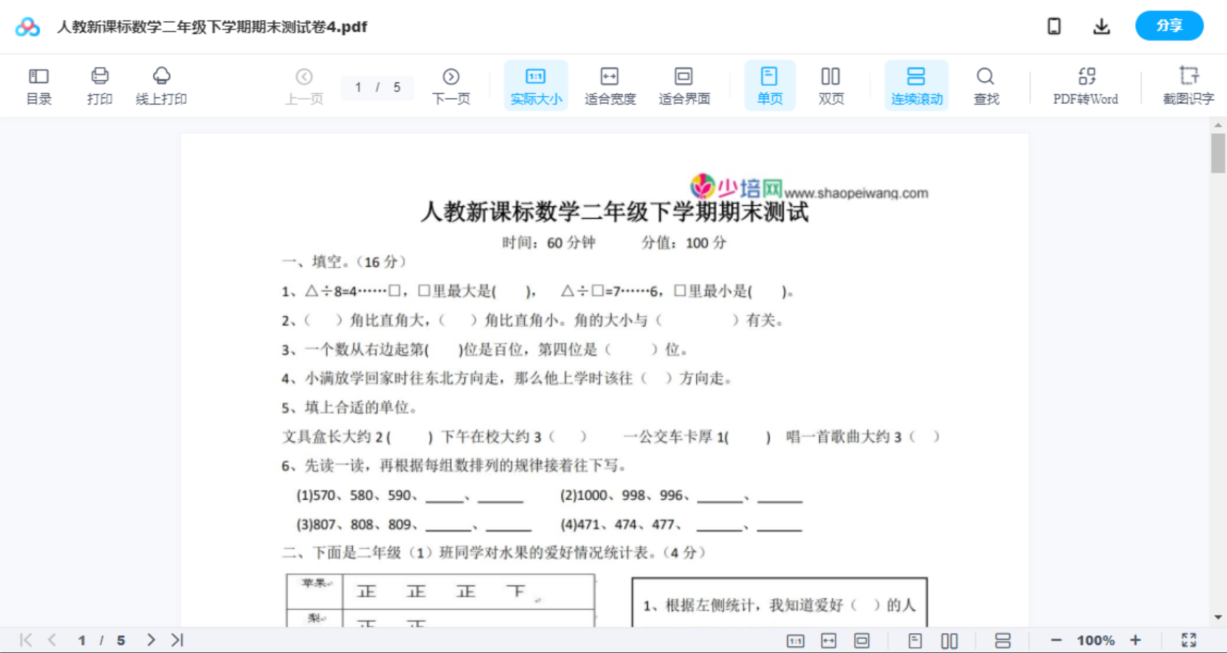1227x653 pixels.
Task: Switch to 适合宽度 fit-width display
Action: click(x=610, y=85)
